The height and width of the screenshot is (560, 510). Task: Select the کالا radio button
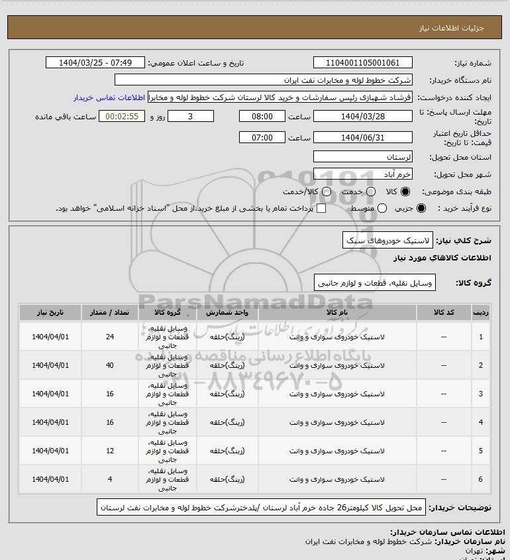tap(405, 192)
